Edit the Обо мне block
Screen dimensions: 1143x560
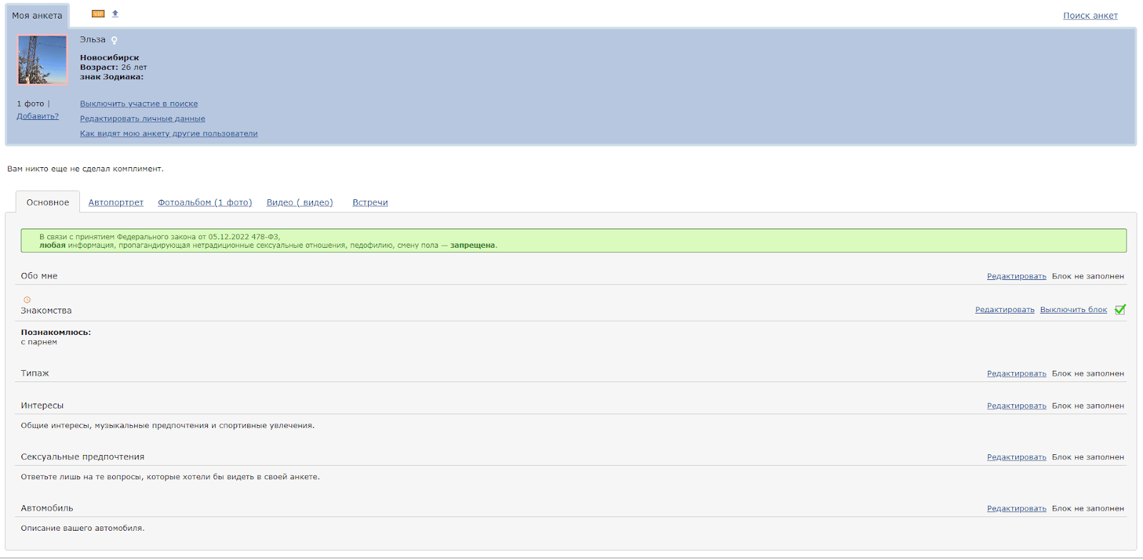(1016, 276)
